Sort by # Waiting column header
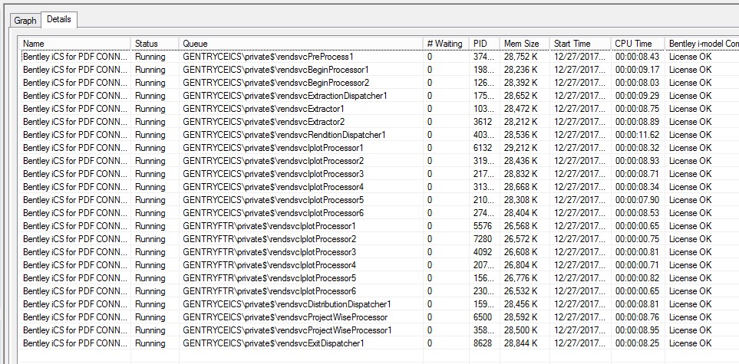 click(x=446, y=44)
